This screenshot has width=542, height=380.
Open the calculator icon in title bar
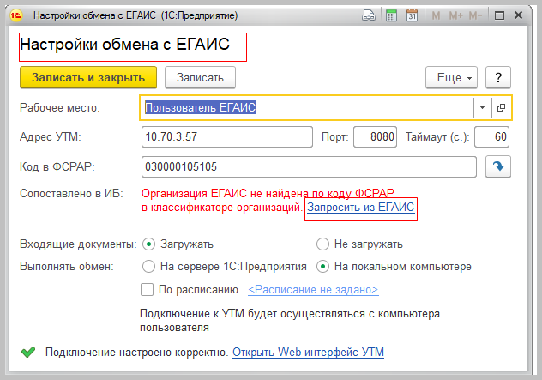point(391,15)
